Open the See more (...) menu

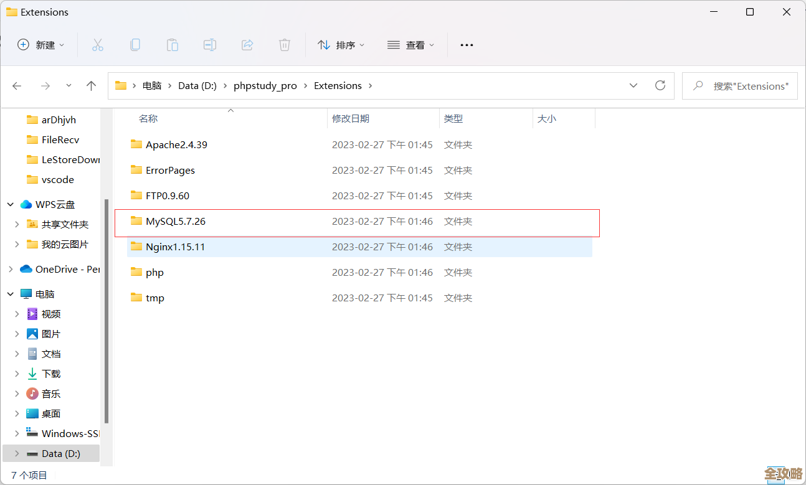pyautogui.click(x=466, y=44)
